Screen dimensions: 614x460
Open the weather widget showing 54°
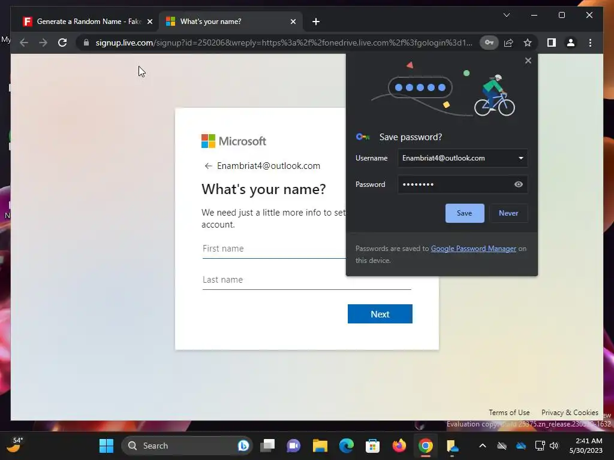click(x=15, y=445)
